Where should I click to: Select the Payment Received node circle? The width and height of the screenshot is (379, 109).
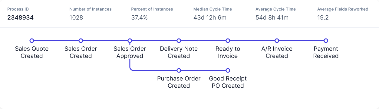pyautogui.click(x=326, y=41)
